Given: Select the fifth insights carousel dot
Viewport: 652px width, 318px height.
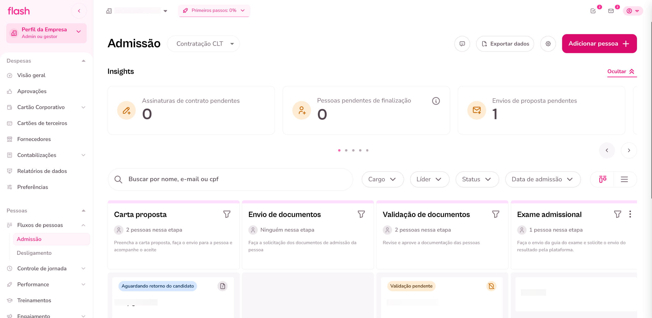Looking at the screenshot, I should click(367, 150).
